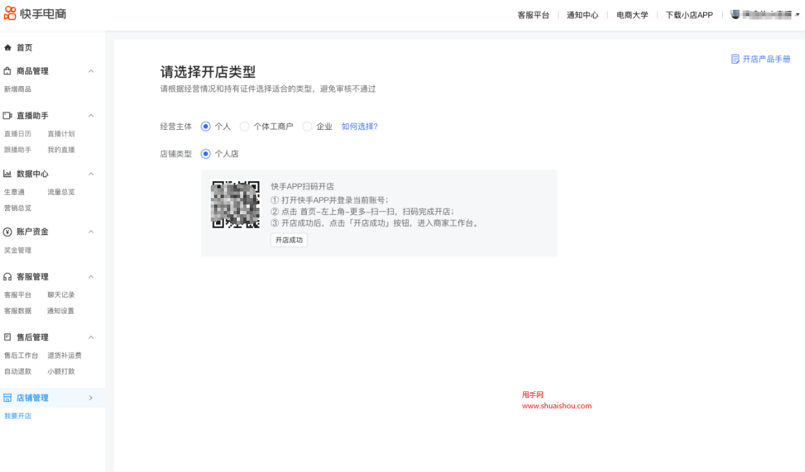Open 营销总览 sidebar link
This screenshot has width=805, height=472.
18,208
